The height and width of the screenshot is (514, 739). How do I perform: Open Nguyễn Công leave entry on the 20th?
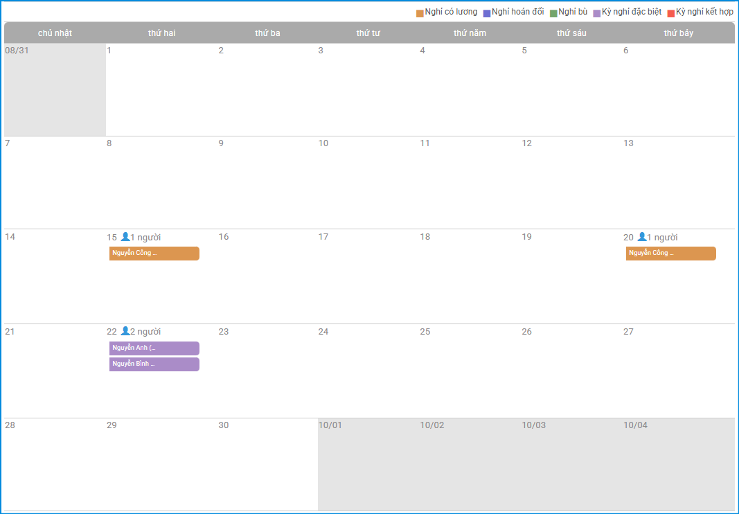coord(670,254)
